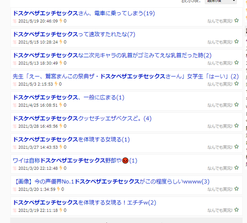Click the 落 icon before 2021/3/19 22:11:18

click(15, 210)
